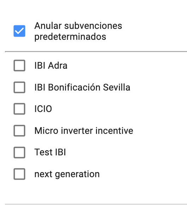Click the 'Anular subvenciones' label text
187x205 pixels.
click(x=78, y=26)
